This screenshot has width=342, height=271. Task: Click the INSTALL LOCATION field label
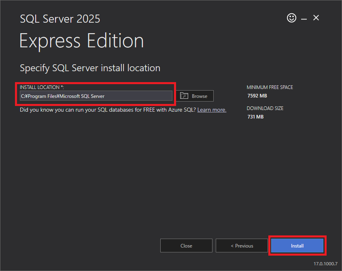[42, 87]
